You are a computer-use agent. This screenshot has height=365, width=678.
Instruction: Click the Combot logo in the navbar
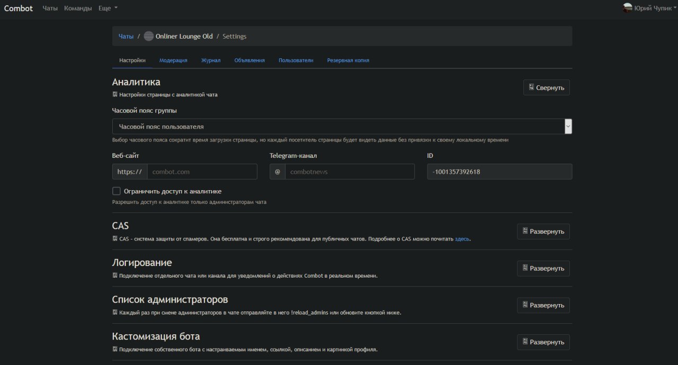click(x=19, y=8)
